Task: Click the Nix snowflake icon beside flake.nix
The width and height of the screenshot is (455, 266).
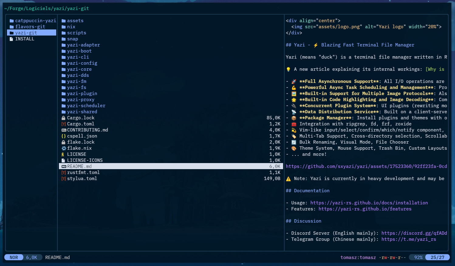Action: tap(63, 148)
